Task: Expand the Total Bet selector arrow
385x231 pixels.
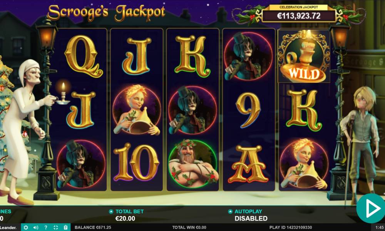Action: click(111, 211)
